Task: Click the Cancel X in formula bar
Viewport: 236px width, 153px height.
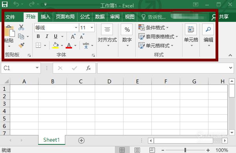Action: 60,68
